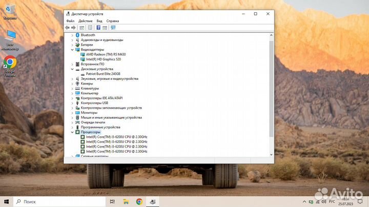
Task: Click the taskbar clock showing 25.07.2023
Action: click(x=346, y=201)
